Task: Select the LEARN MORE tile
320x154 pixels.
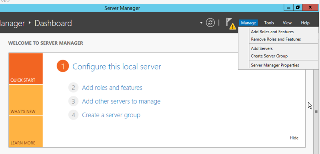Action: point(26,131)
